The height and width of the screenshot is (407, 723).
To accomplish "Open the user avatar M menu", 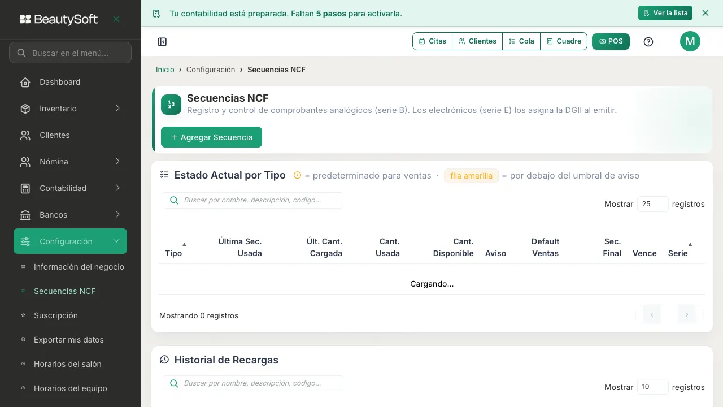I will 690,41.
